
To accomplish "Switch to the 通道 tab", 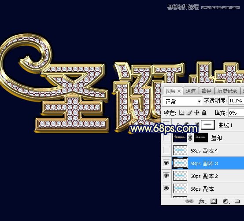I will click(191, 91).
